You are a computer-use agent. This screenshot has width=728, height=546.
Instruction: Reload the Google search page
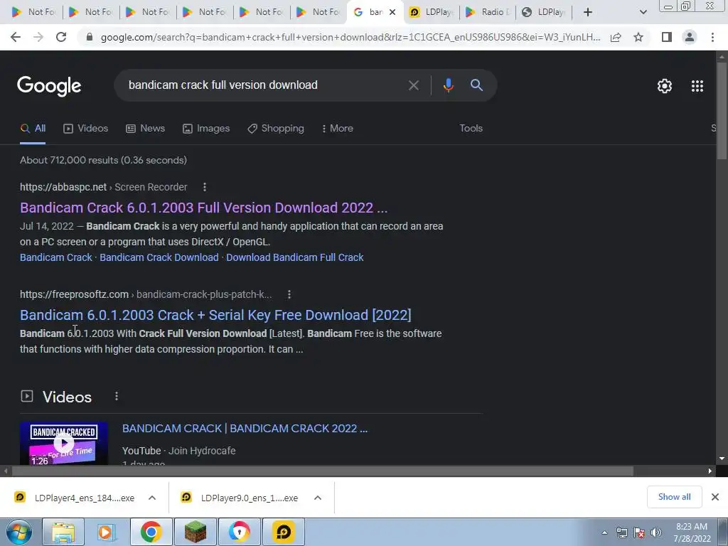(x=61, y=37)
